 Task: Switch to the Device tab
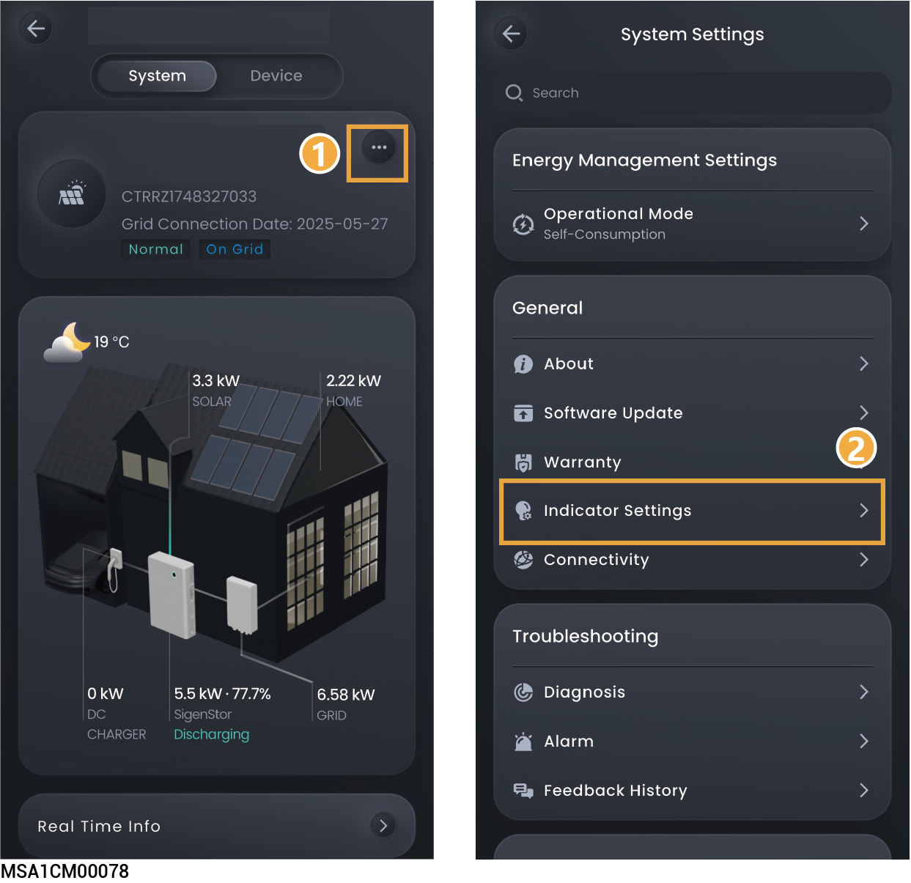276,76
